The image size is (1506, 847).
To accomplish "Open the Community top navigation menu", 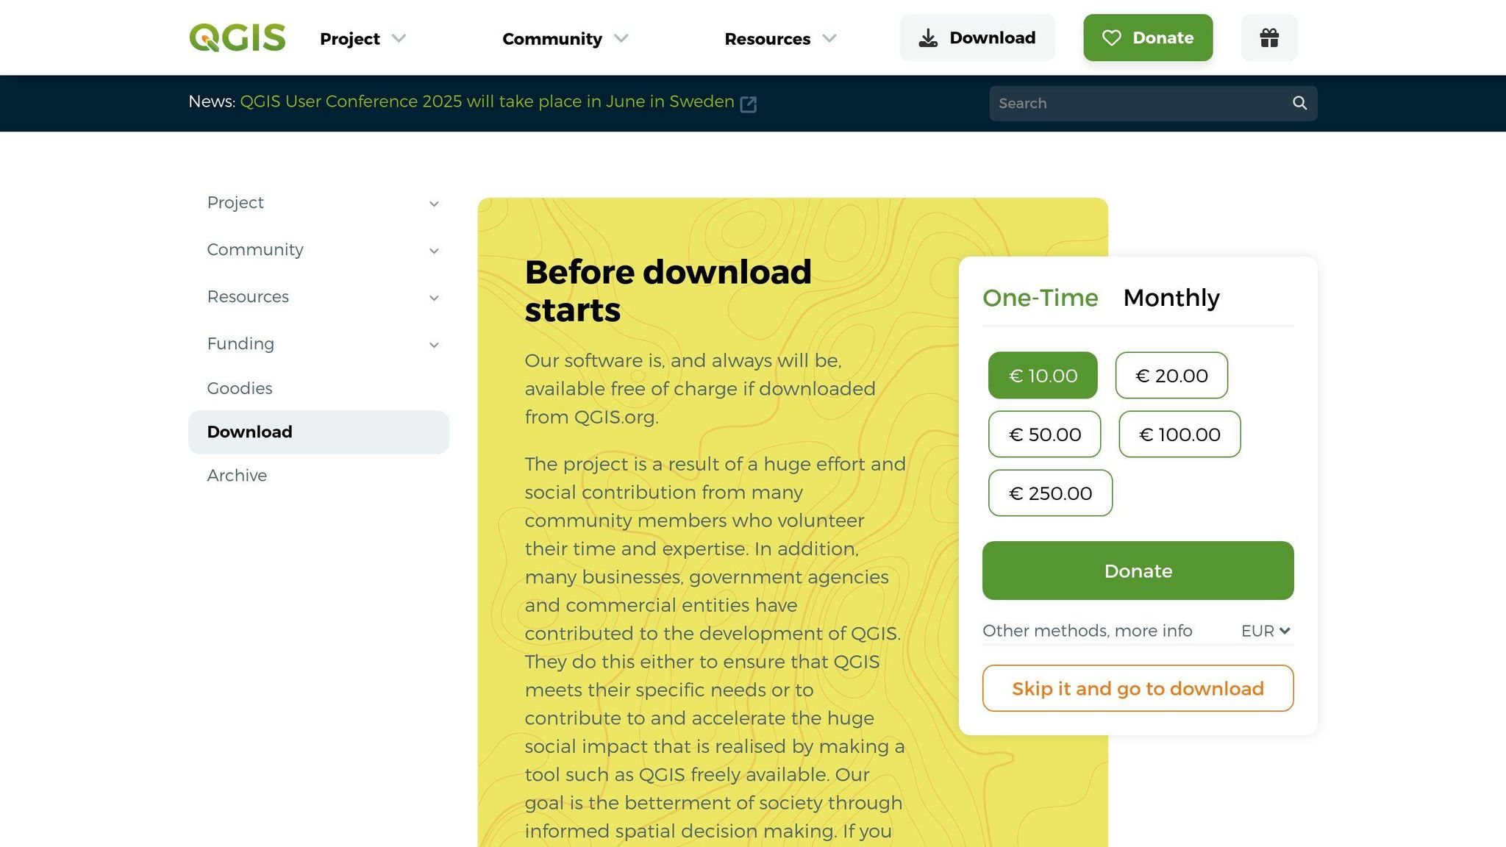I will coord(565,38).
